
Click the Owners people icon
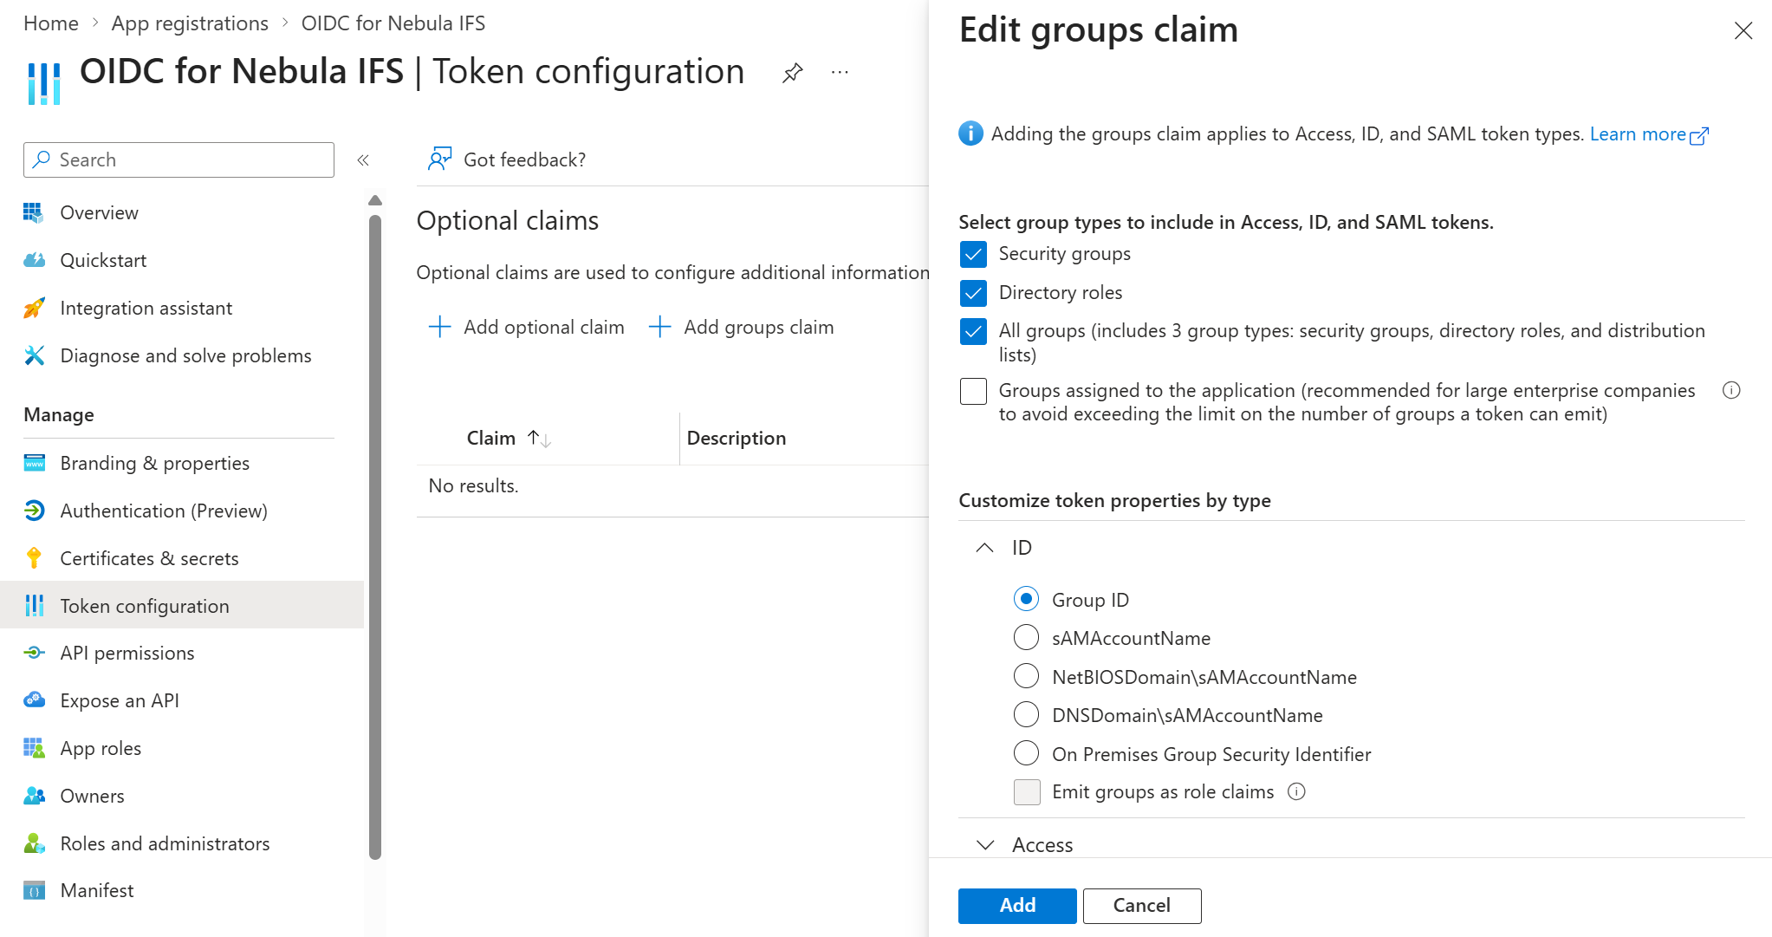(x=34, y=796)
